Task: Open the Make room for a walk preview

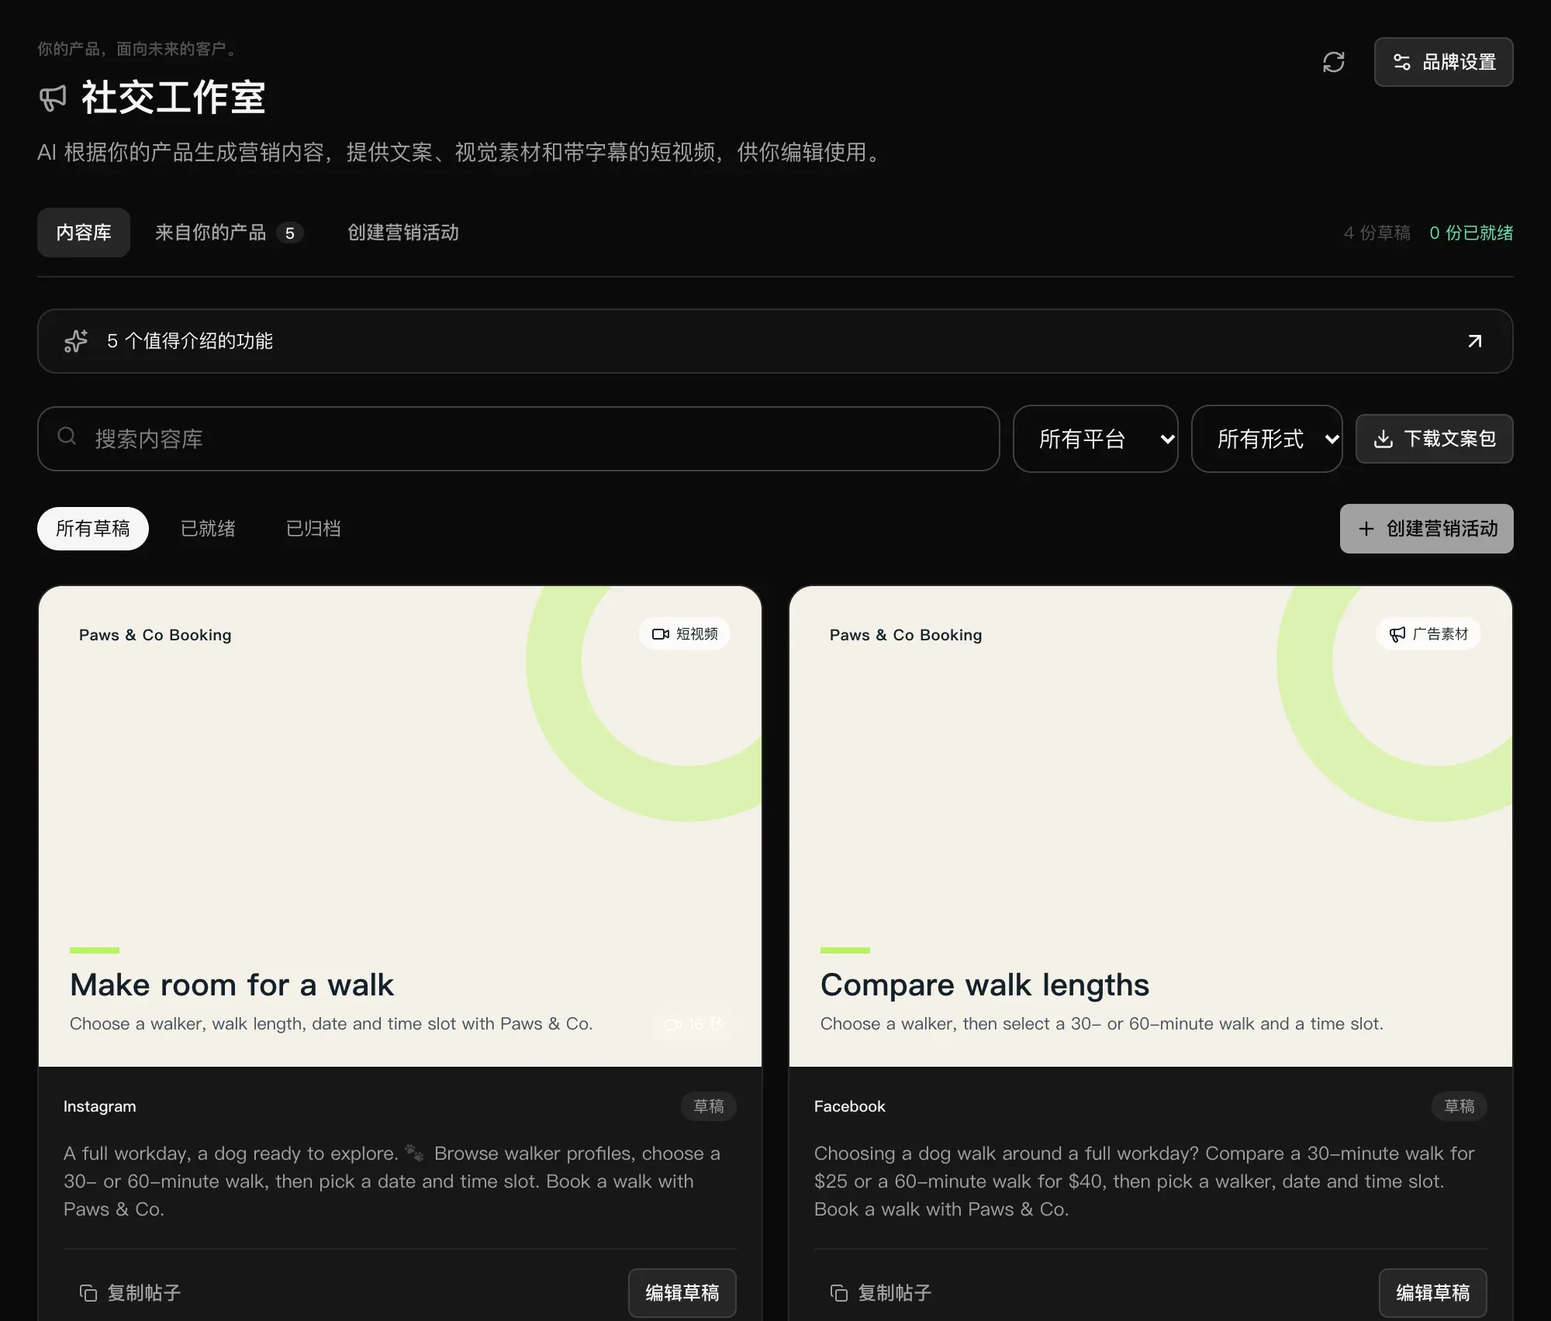Action: tap(400, 826)
